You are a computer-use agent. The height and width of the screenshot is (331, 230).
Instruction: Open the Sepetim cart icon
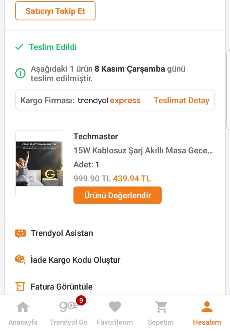click(161, 307)
